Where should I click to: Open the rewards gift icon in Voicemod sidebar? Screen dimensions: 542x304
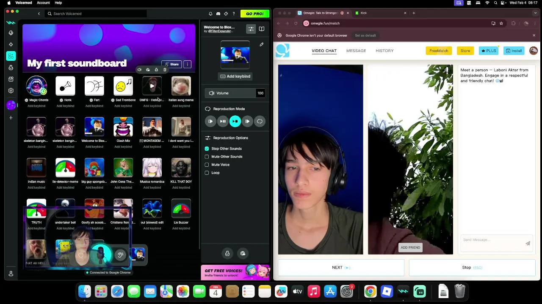pos(11,79)
